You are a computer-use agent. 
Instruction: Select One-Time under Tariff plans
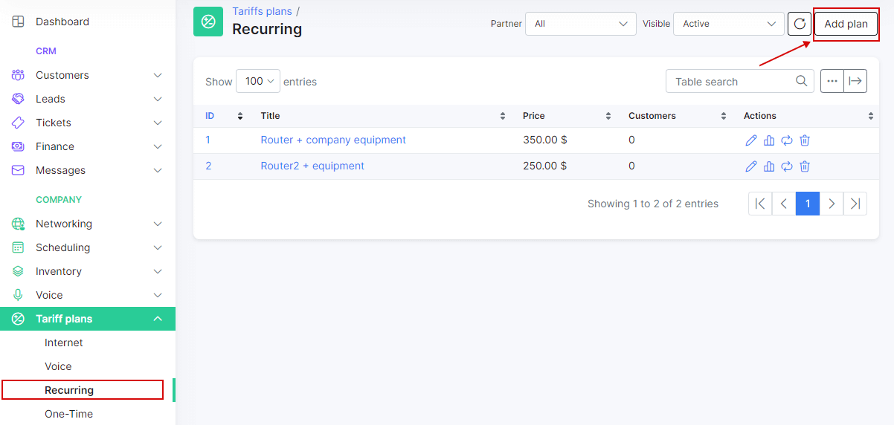(68, 414)
